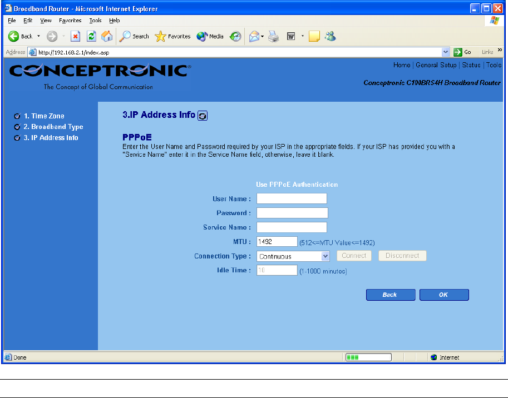
Task: Open the router Tools link
Action: 494,65
